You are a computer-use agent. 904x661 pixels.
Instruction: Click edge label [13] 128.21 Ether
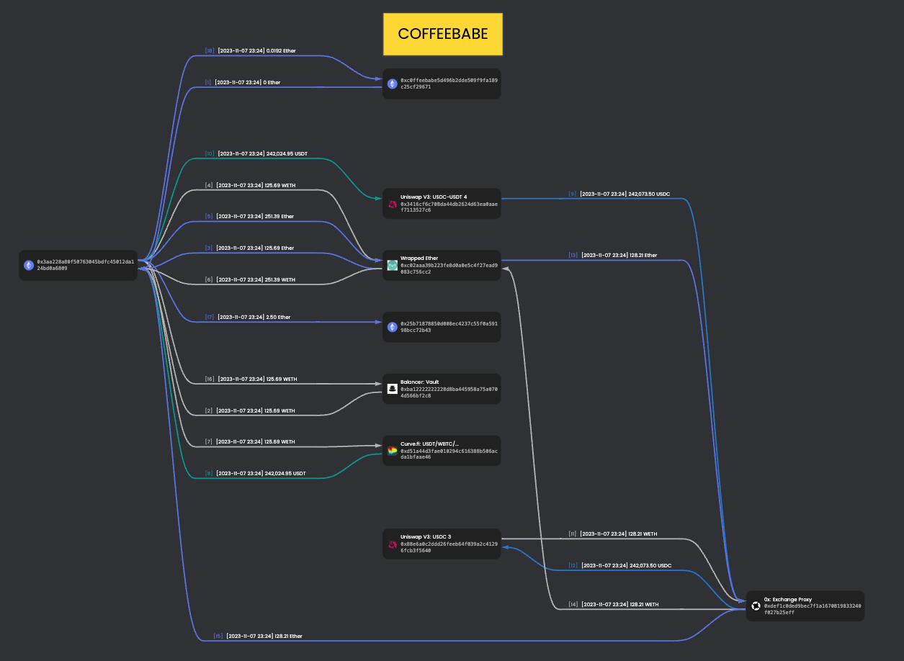(612, 255)
